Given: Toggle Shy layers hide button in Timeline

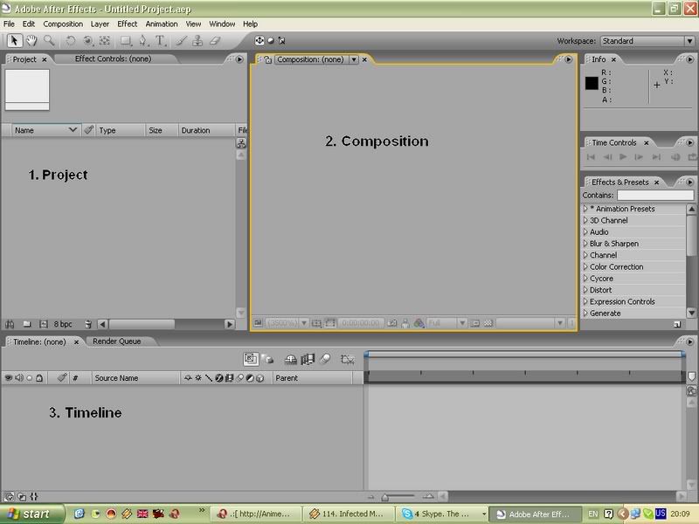Looking at the screenshot, I should click(291, 359).
